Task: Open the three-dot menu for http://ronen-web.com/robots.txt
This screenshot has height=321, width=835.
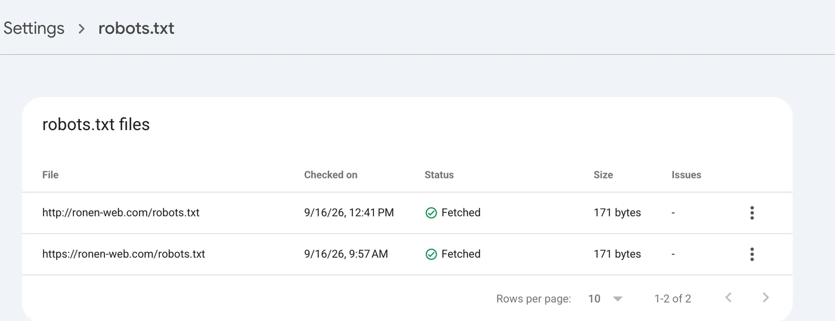Action: [x=752, y=212]
